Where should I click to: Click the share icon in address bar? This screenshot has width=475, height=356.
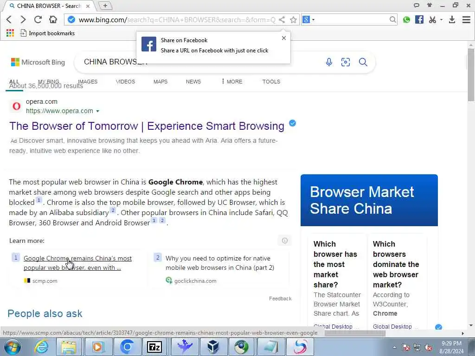[x=282, y=19]
